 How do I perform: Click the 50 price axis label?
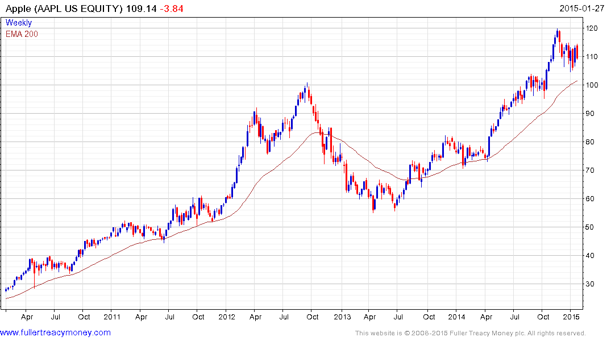(x=590, y=227)
